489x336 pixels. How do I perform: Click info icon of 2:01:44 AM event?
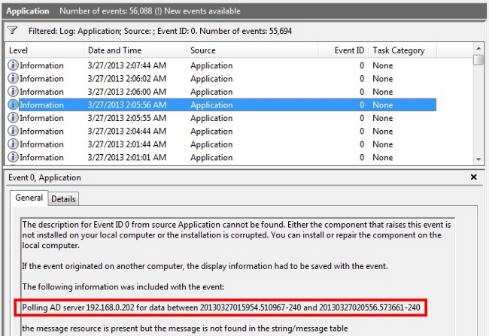tap(13, 144)
